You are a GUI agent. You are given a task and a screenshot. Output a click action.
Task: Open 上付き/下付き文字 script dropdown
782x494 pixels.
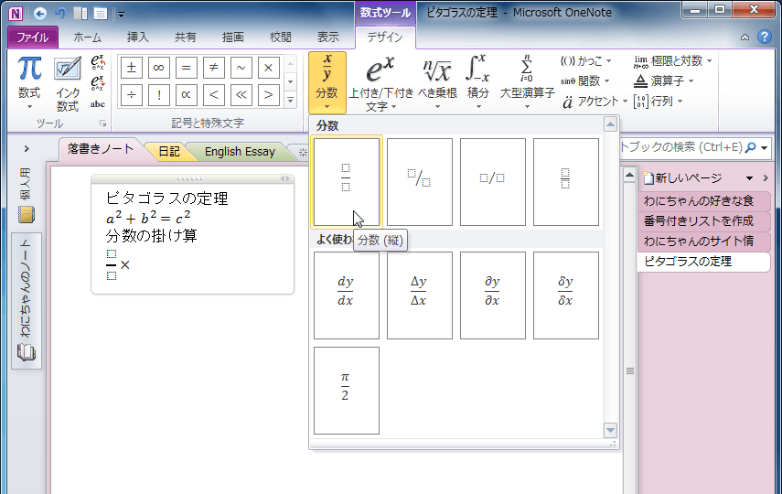tap(381, 83)
